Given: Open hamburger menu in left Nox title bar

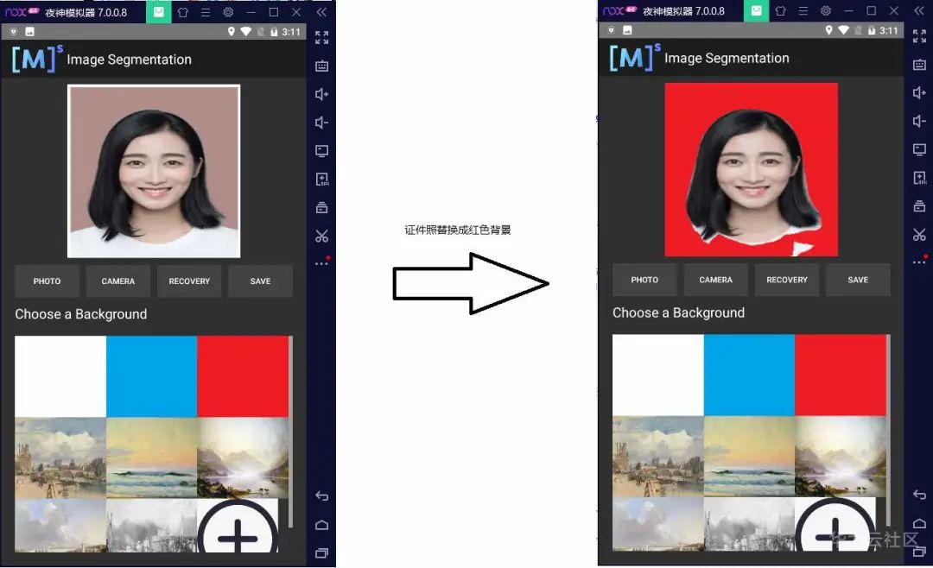Looking at the screenshot, I should point(206,12).
